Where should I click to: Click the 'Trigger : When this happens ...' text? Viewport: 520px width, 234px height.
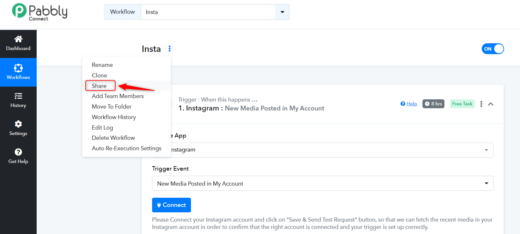(x=218, y=100)
